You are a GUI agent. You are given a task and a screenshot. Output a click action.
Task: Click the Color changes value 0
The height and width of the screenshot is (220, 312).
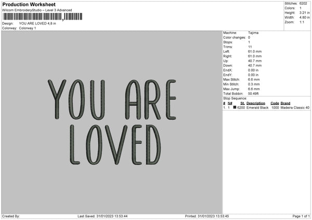click(249, 37)
